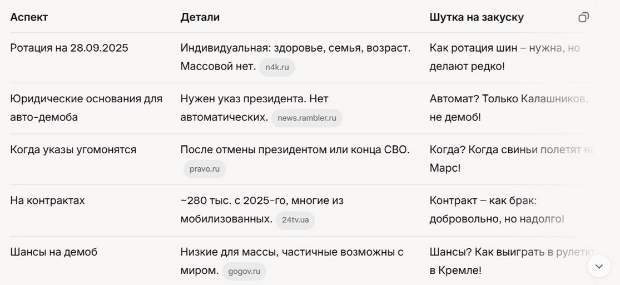This screenshot has width=620, height=285.
Task: Click the "Ротация на 28.09.2025" cell
Action: click(69, 48)
